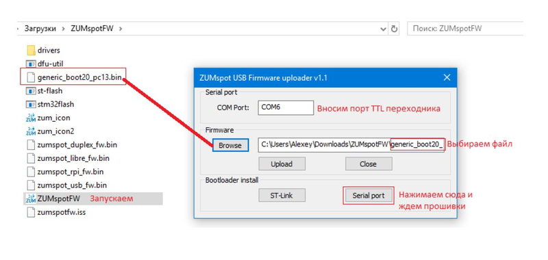
Task: Click the Поиск: ZUMspotFW search box
Action: (465, 29)
